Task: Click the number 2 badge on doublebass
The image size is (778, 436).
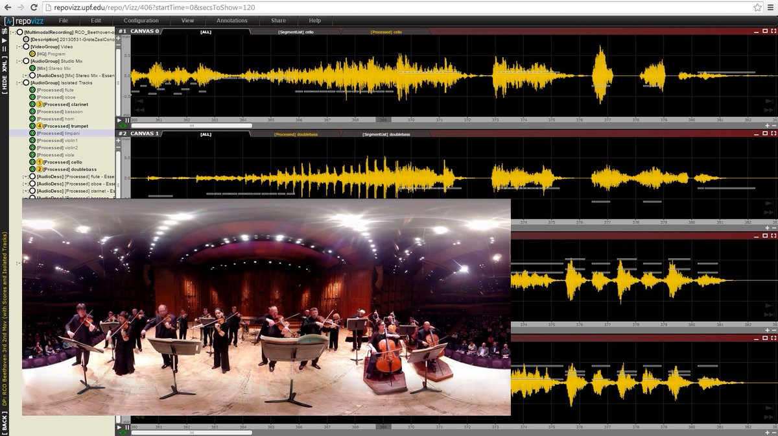Action: (40, 169)
